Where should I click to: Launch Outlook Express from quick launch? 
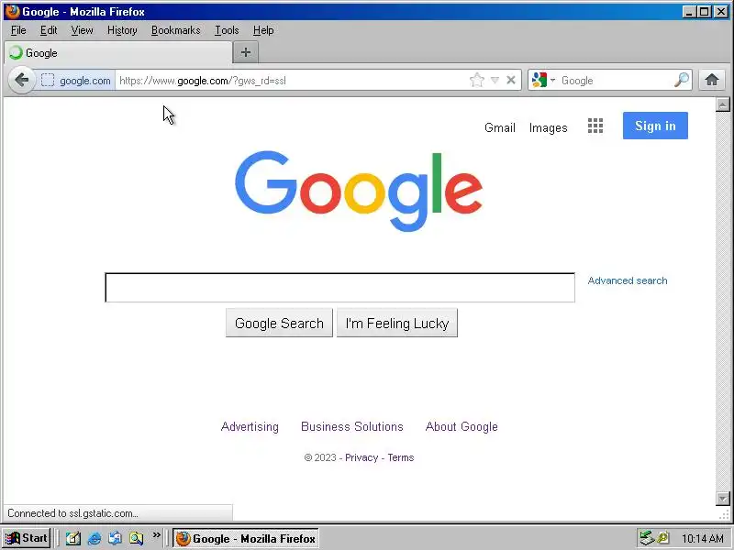pyautogui.click(x=116, y=538)
